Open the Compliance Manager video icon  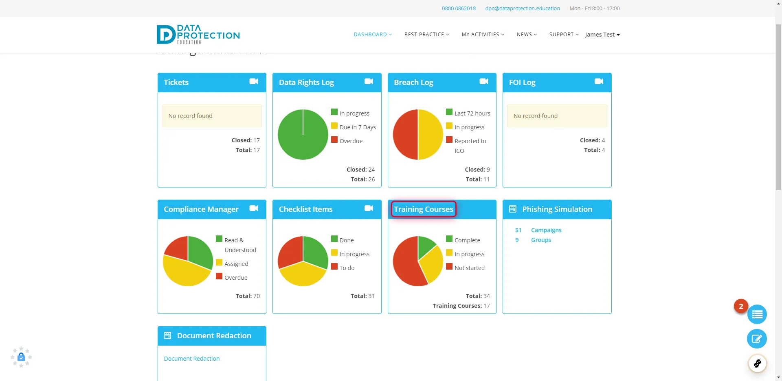(x=254, y=208)
